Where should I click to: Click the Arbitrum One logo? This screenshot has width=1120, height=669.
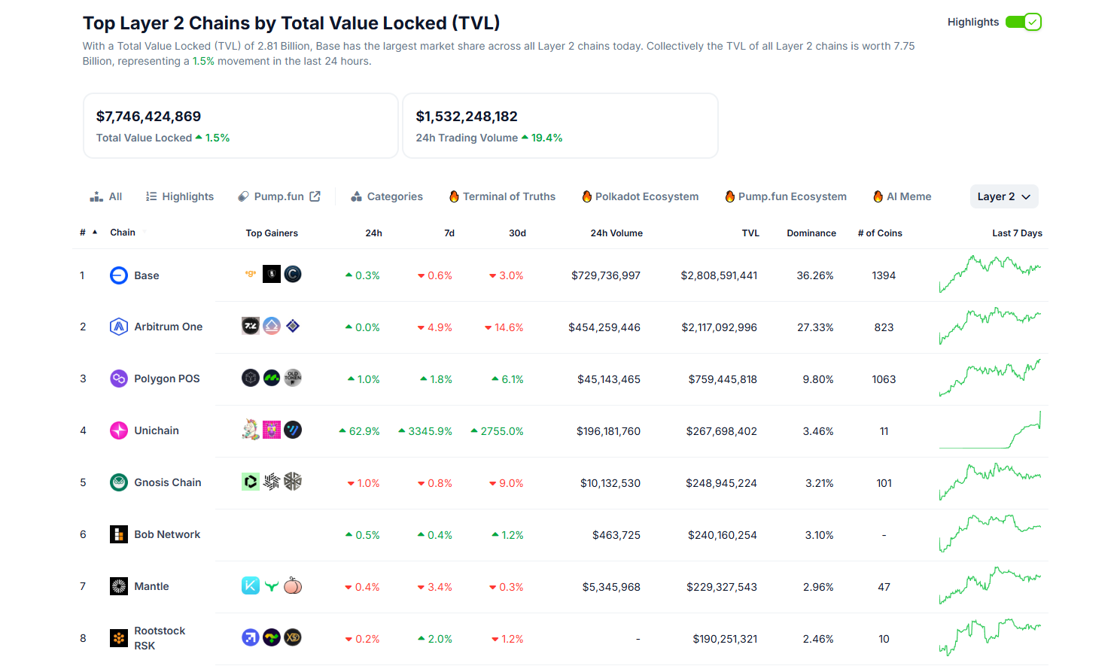tap(118, 327)
